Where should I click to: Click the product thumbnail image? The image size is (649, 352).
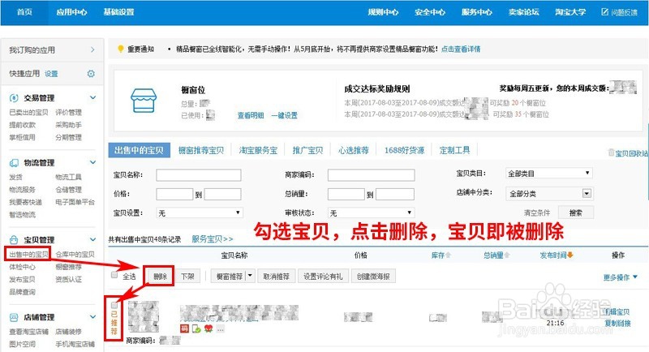[x=144, y=317]
